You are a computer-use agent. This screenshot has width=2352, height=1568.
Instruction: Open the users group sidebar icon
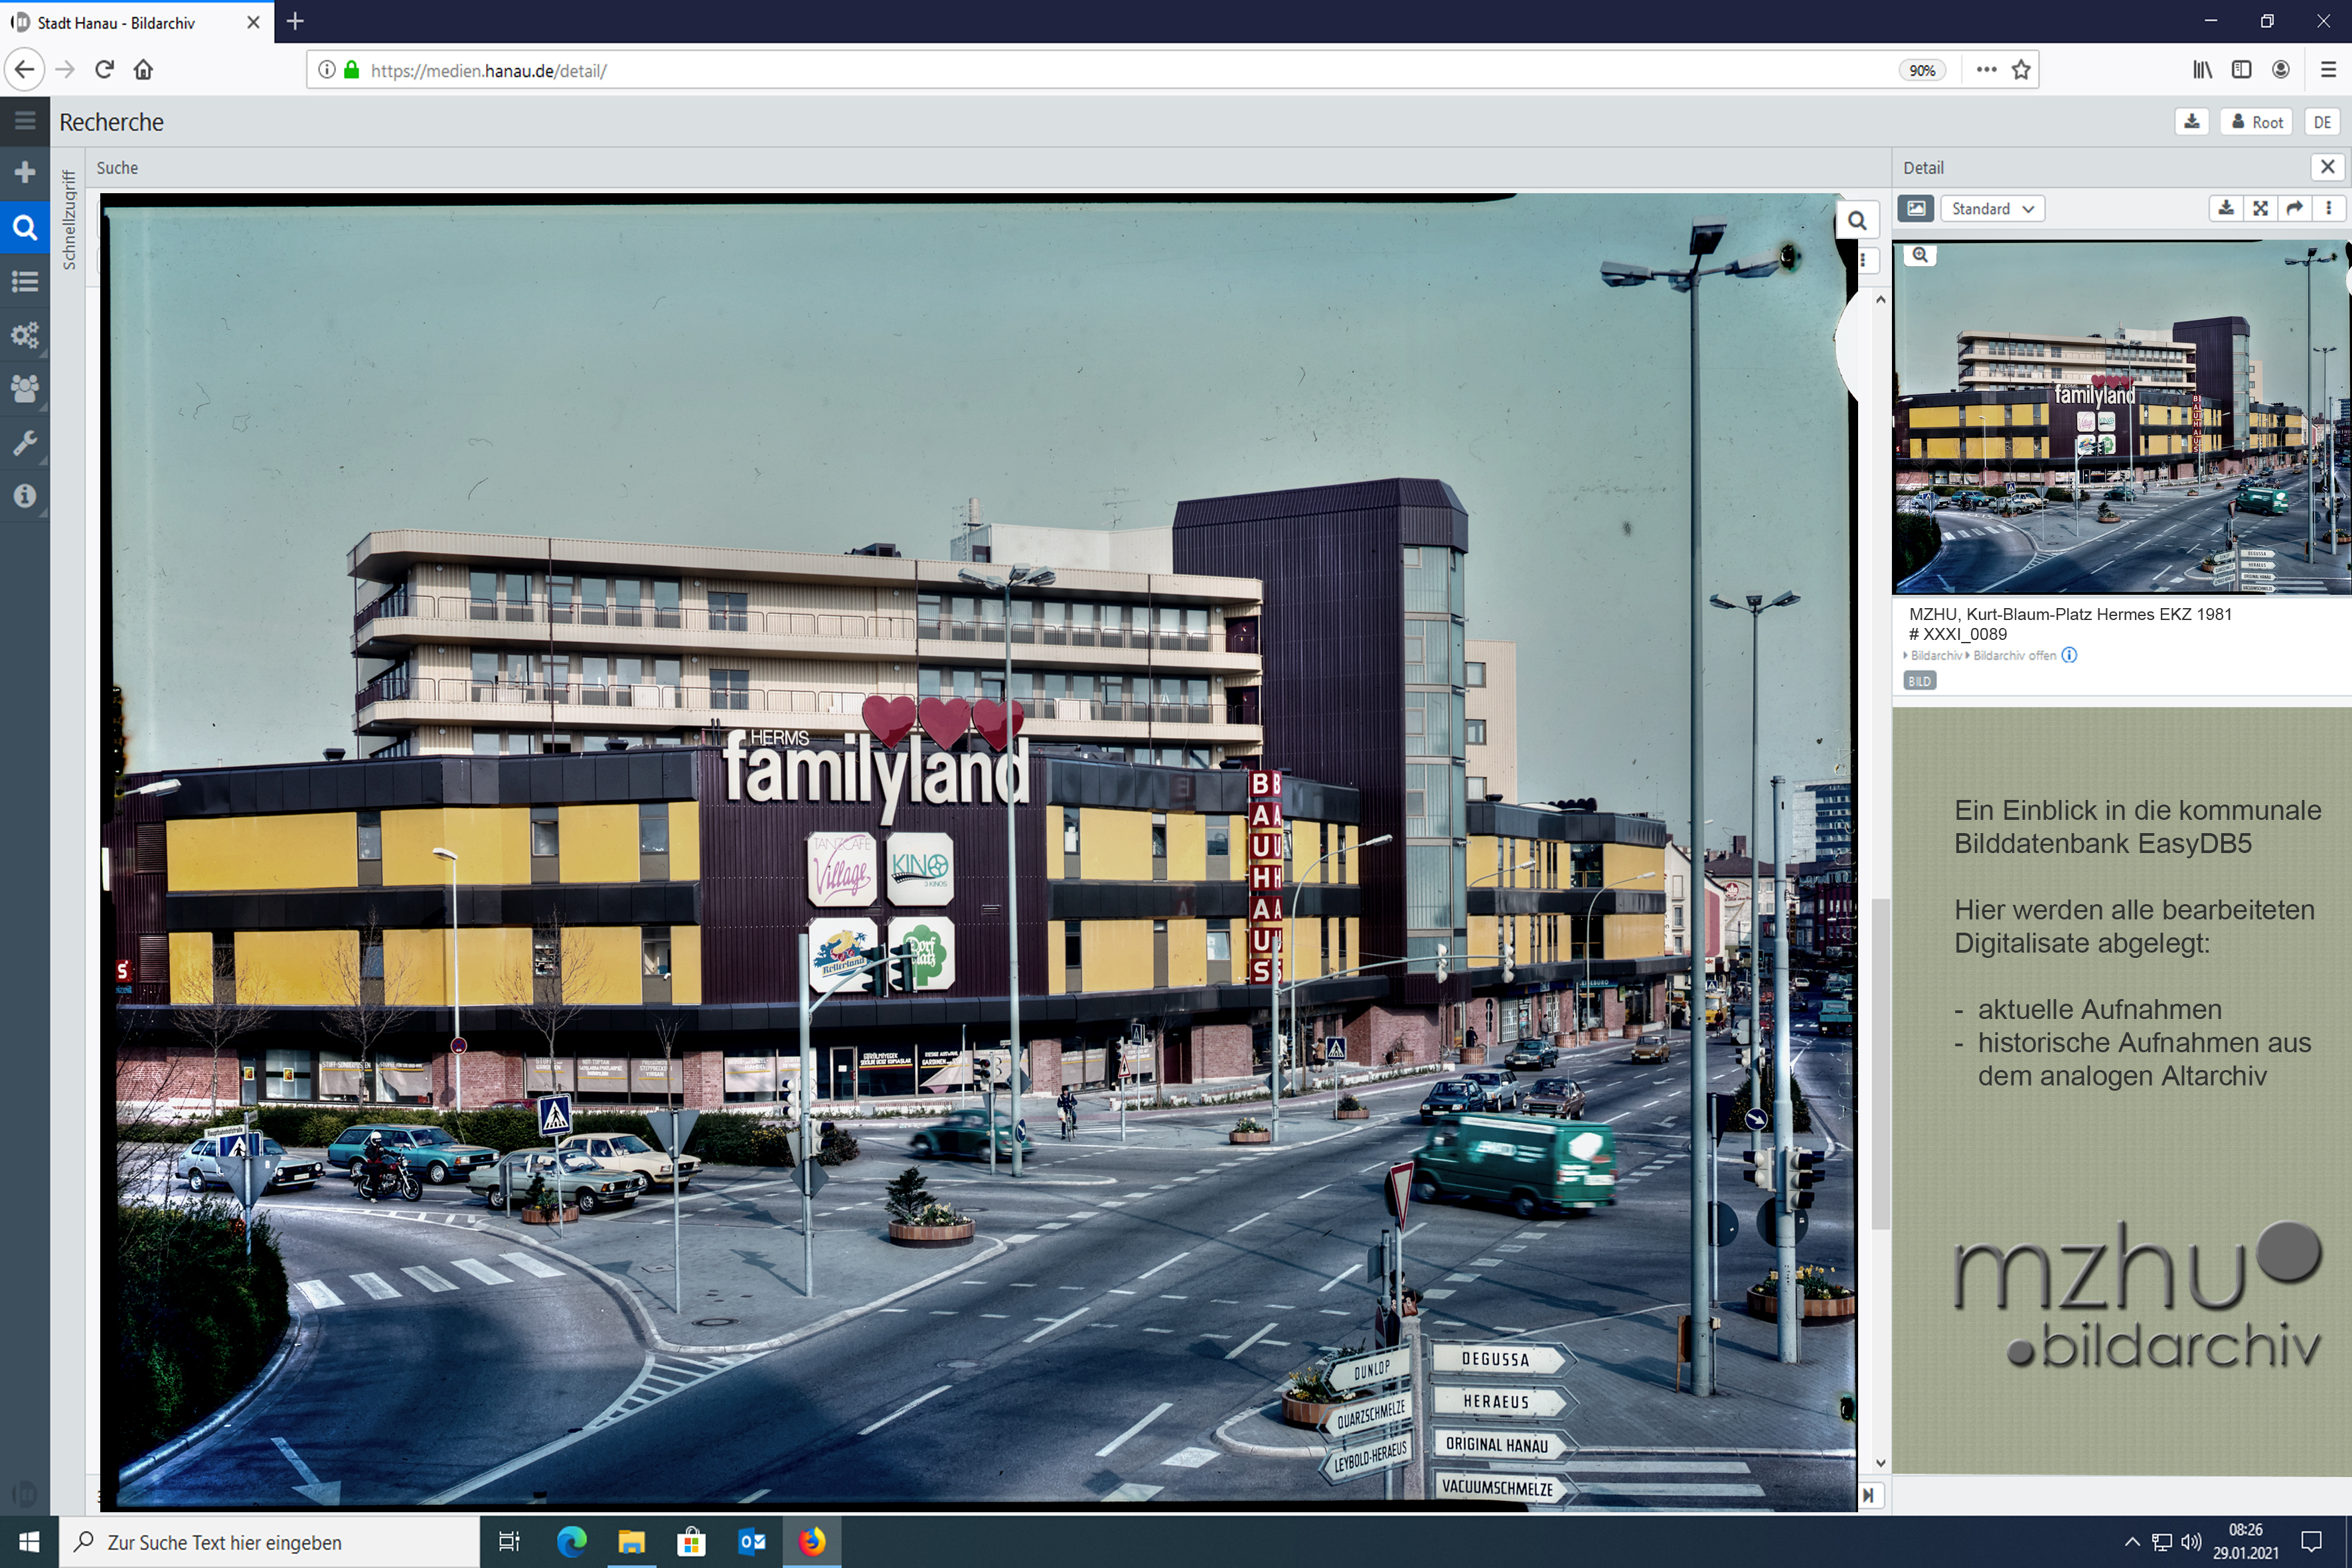(25, 388)
